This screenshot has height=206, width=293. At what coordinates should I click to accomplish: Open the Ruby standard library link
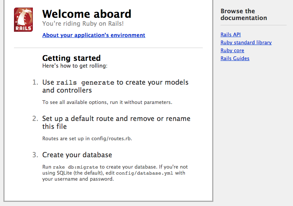tap(246, 42)
